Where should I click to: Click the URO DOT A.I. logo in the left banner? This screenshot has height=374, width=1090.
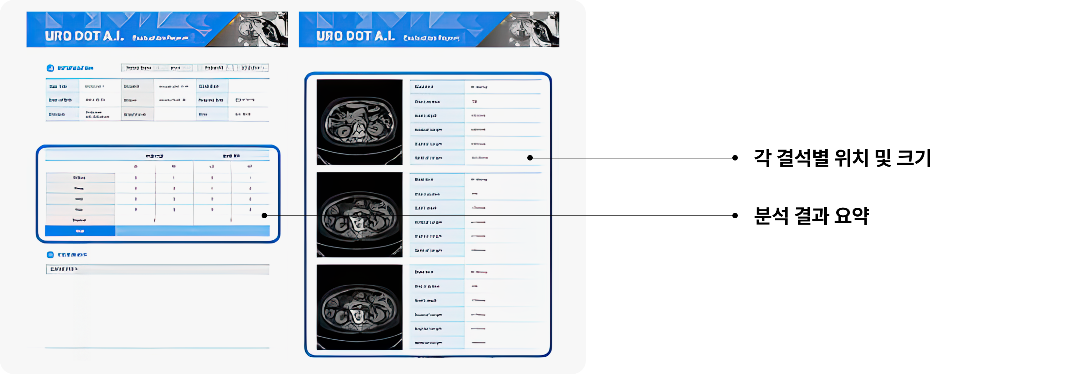(x=84, y=36)
